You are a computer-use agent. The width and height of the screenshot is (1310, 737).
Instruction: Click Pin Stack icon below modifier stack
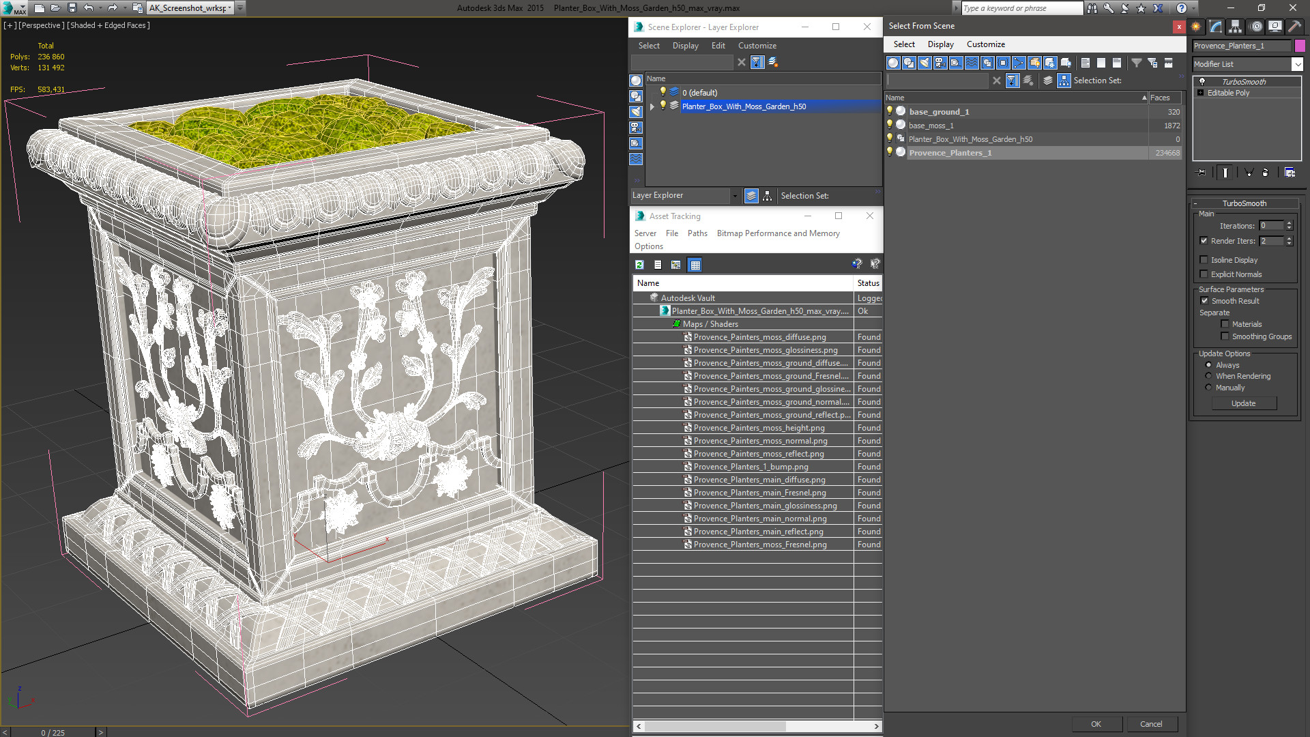point(1202,173)
